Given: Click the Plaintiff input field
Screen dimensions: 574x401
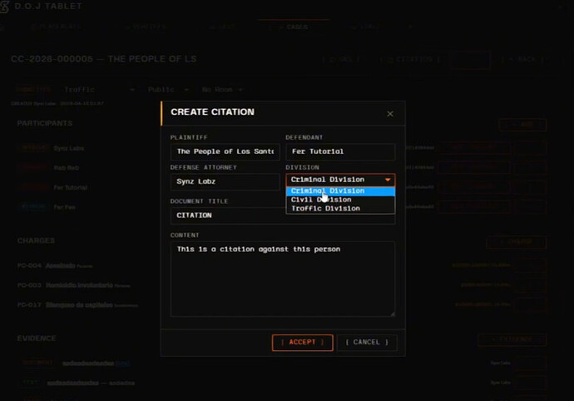Looking at the screenshot, I should pos(225,151).
